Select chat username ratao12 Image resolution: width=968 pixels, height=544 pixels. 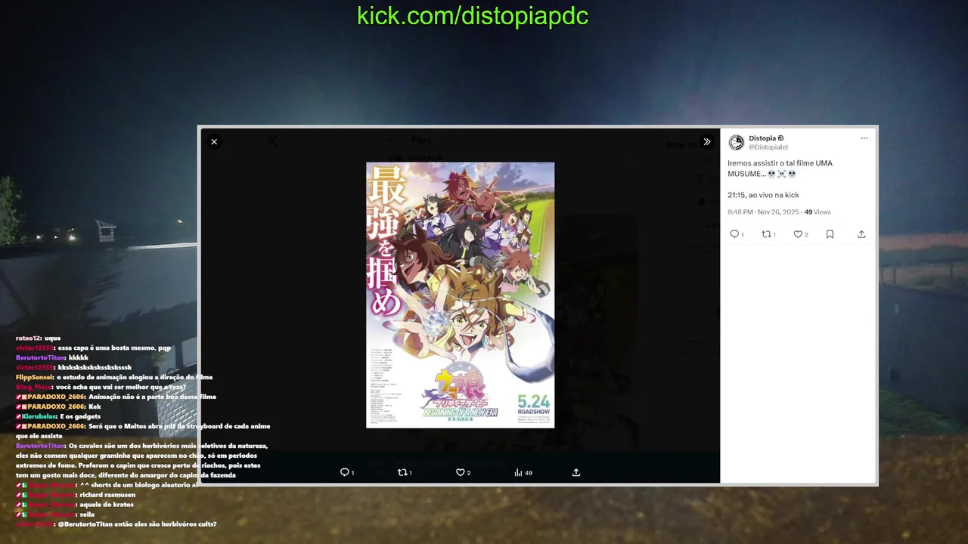click(x=28, y=338)
